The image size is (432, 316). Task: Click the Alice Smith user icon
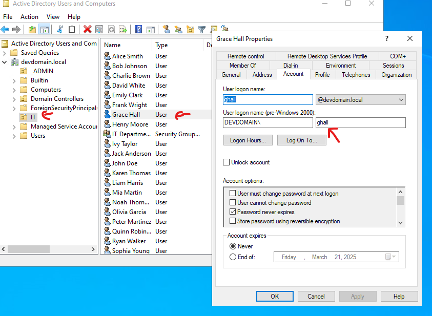coord(108,56)
